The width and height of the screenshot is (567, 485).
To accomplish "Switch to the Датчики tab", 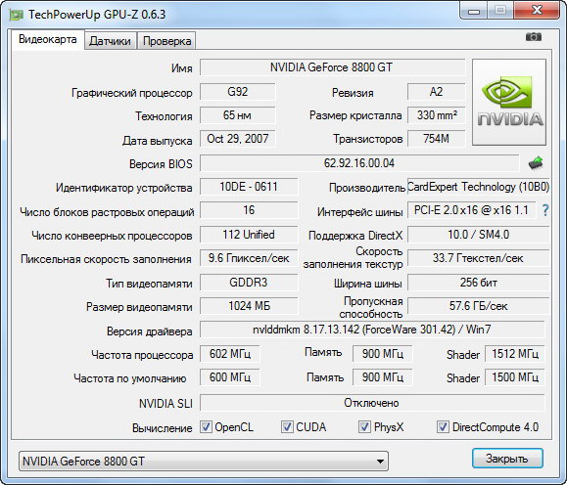I will pyautogui.click(x=110, y=41).
